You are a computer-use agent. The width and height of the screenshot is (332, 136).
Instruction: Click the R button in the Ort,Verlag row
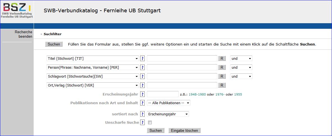(x=222, y=85)
